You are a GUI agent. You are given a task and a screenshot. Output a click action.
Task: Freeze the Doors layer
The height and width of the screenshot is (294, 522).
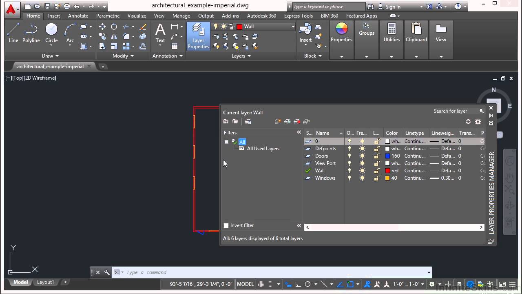[x=362, y=156]
